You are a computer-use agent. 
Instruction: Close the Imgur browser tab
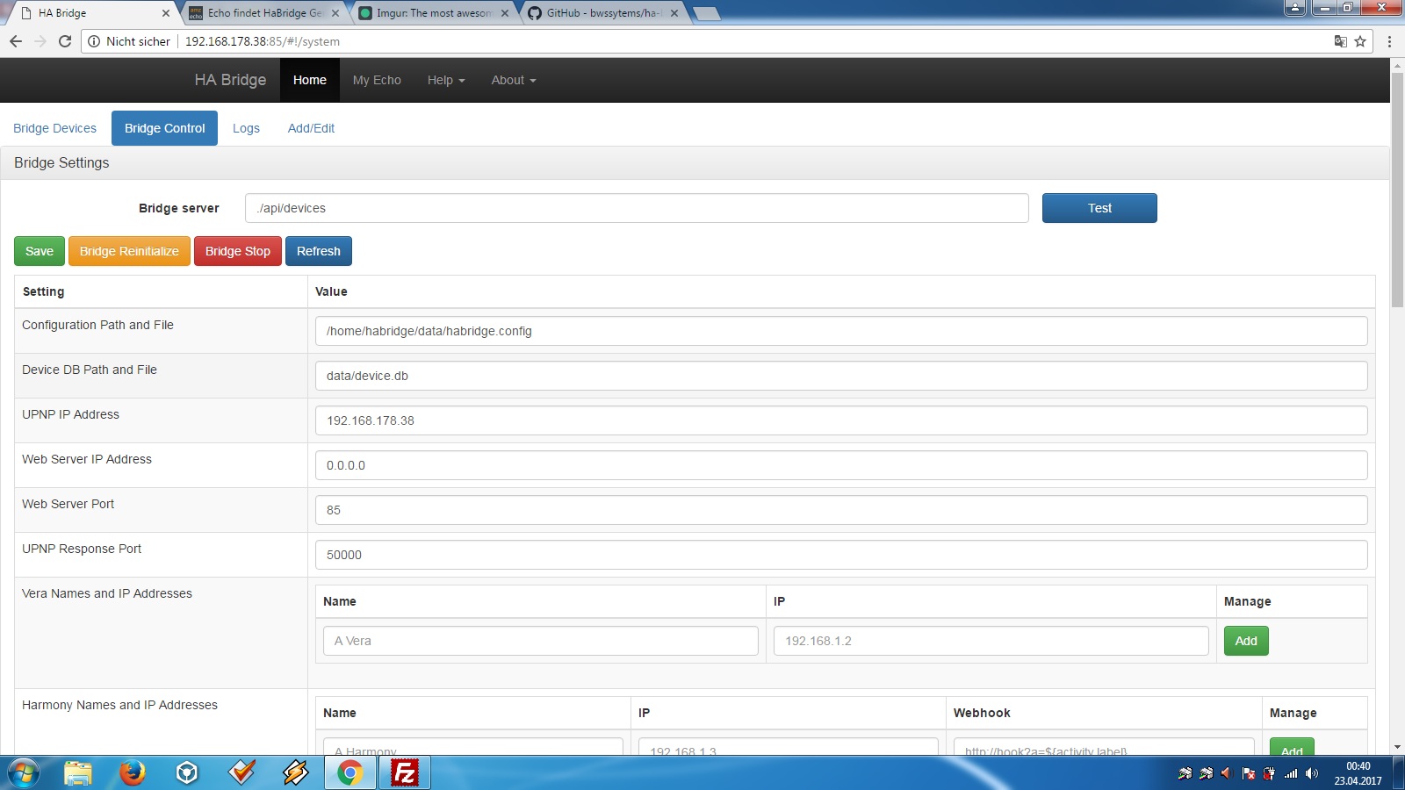click(x=505, y=13)
